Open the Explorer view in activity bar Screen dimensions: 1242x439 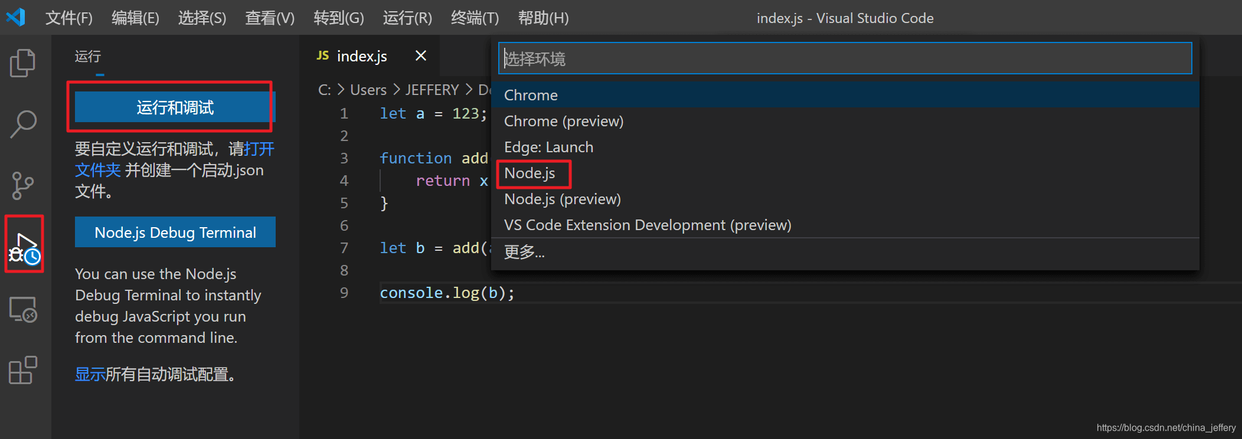(x=22, y=63)
